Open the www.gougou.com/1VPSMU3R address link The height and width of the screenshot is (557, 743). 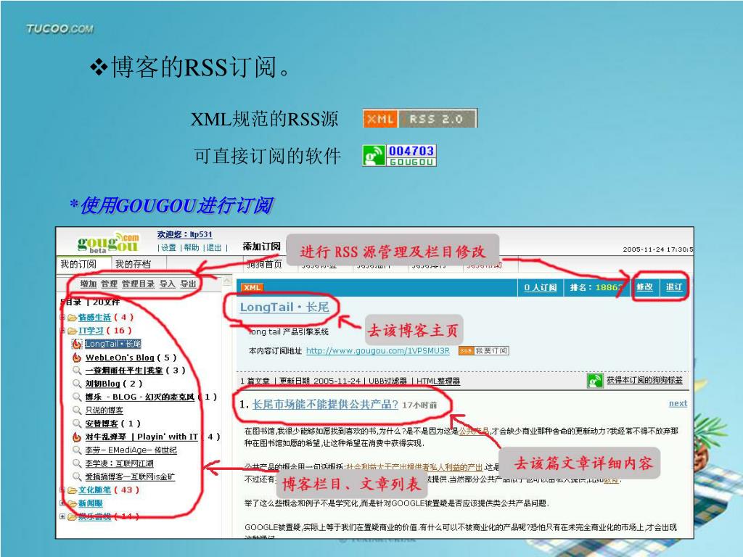(x=377, y=351)
